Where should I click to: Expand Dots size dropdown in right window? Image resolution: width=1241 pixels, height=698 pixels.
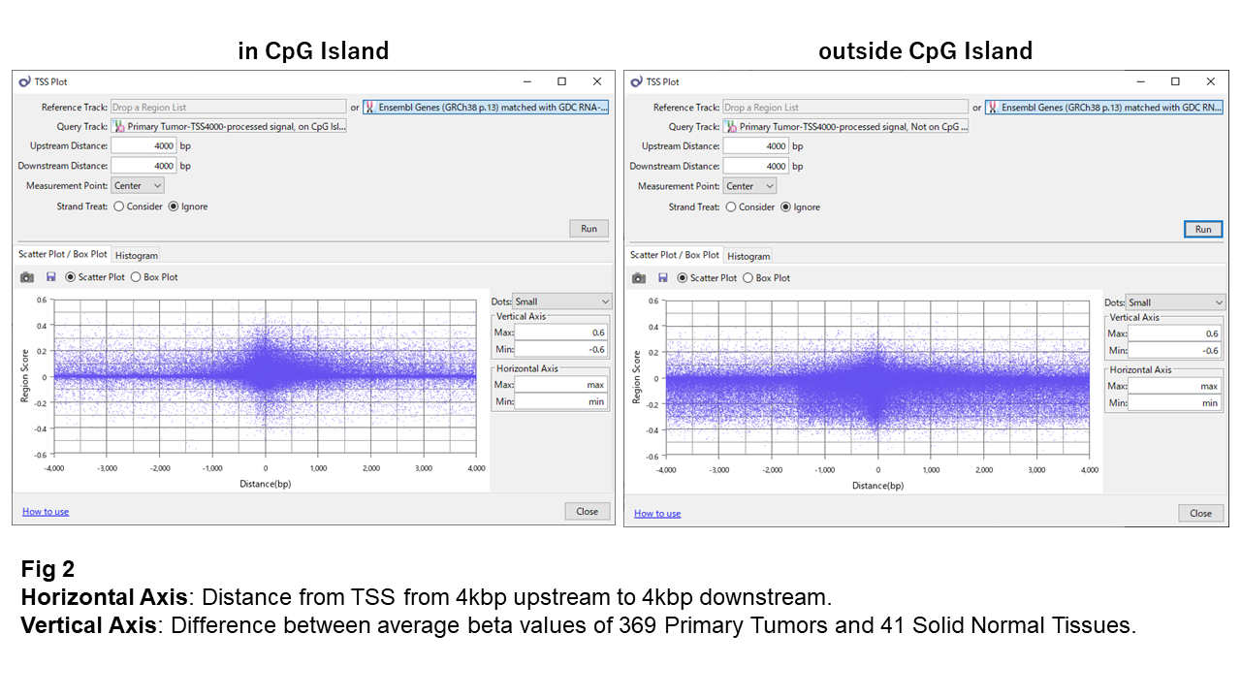1175,302
